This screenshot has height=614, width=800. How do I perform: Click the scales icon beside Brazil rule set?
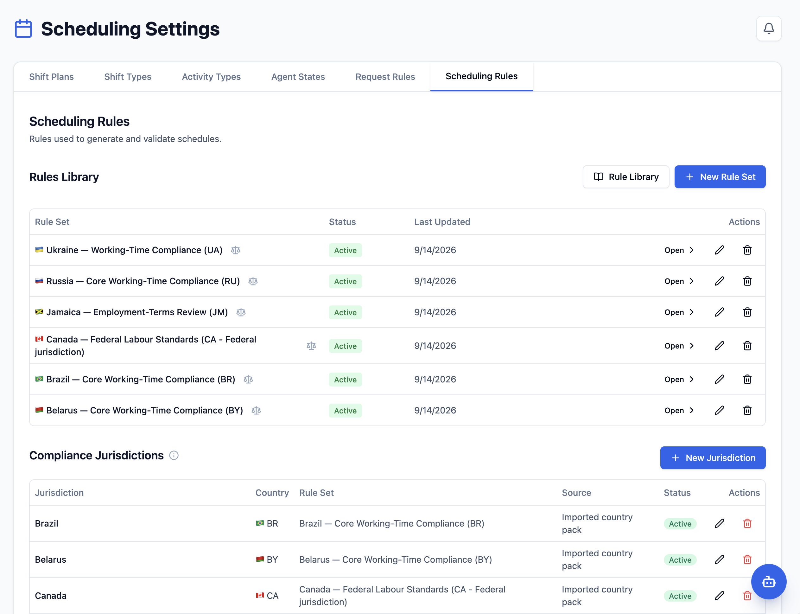[x=248, y=379]
